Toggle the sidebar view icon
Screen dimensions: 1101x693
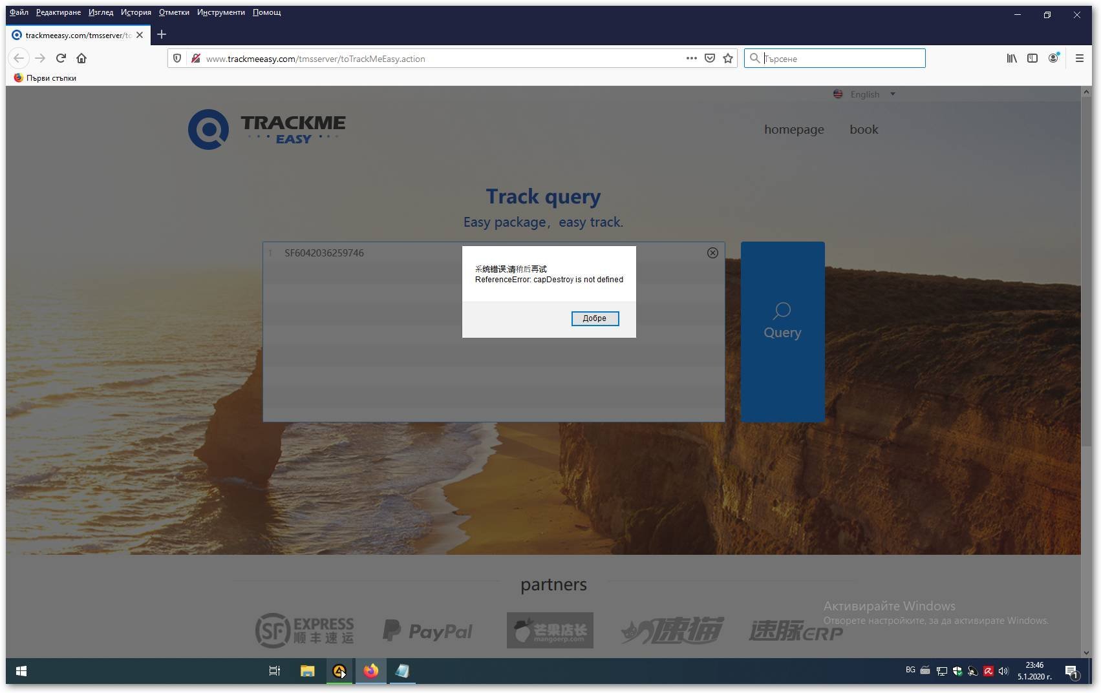[1032, 58]
